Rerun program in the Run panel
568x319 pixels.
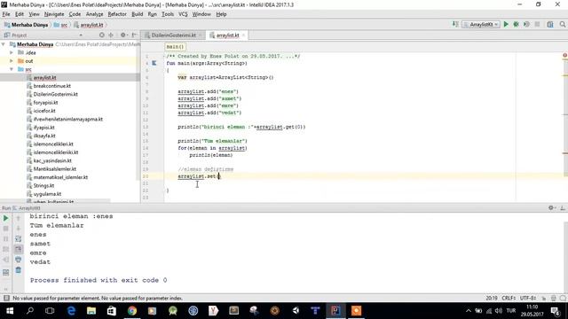click(6, 218)
